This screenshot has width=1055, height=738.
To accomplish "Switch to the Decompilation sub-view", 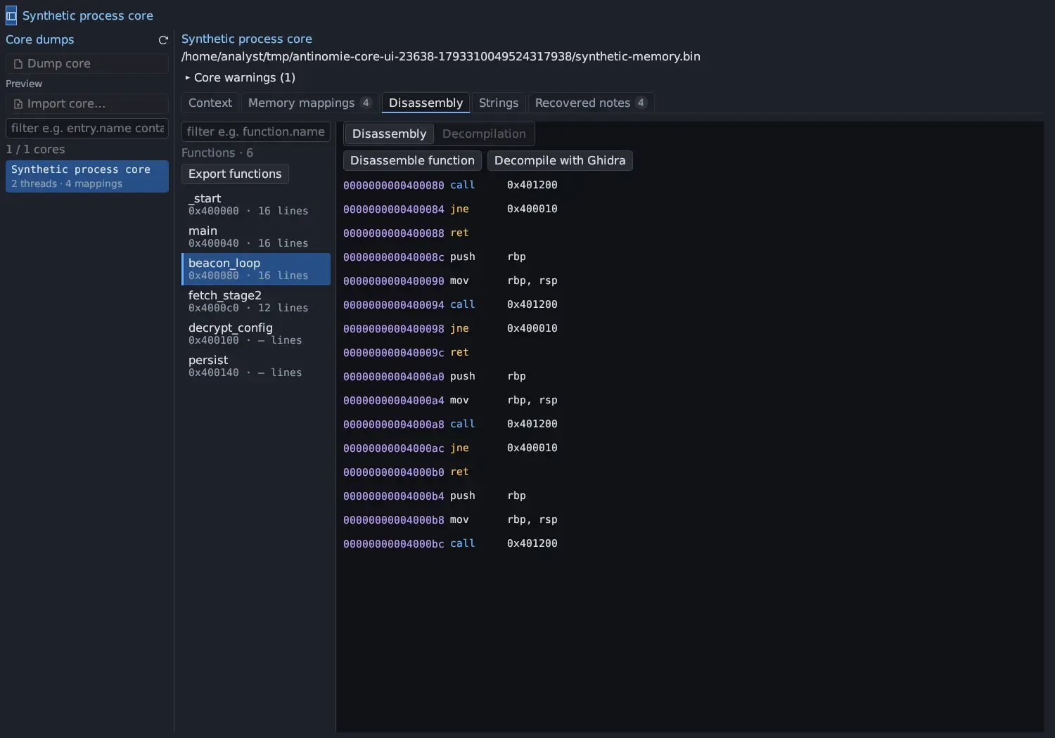I will [x=484, y=134].
